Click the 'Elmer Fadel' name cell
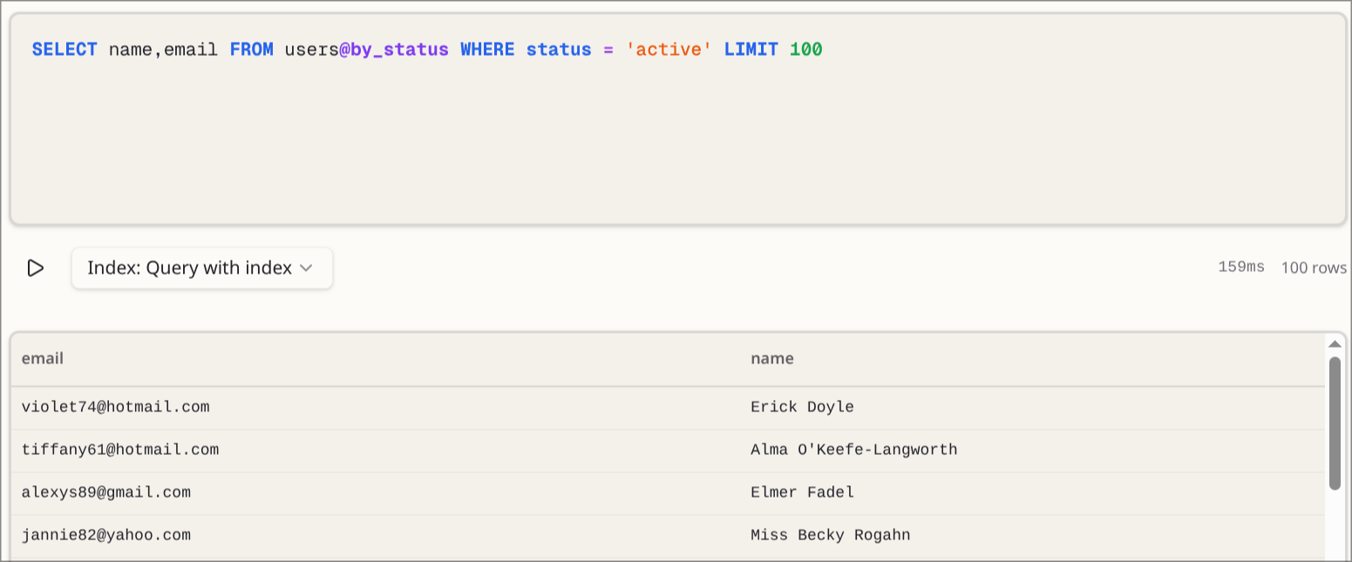This screenshot has height=562, width=1352. point(802,492)
